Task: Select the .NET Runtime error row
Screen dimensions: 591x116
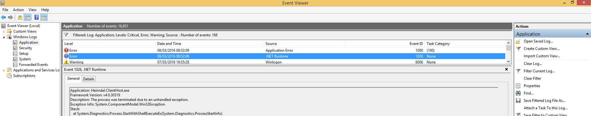Action: tap(284, 56)
